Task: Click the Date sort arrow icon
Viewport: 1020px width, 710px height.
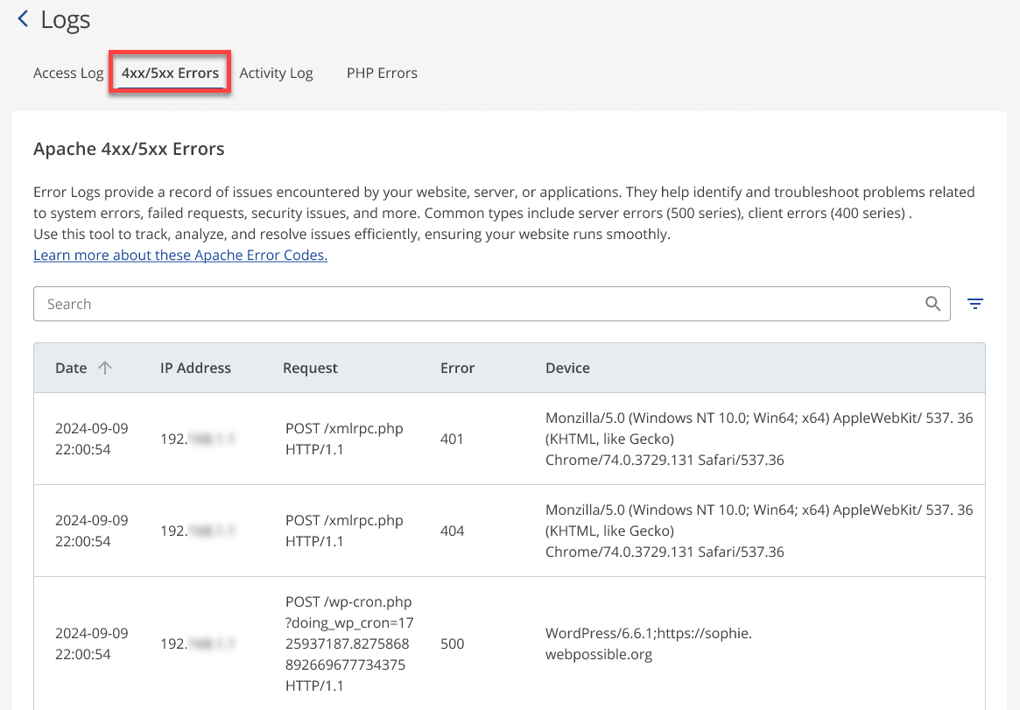Action: click(105, 368)
